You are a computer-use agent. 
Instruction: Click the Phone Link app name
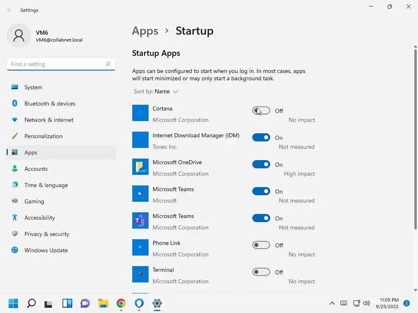167,243
